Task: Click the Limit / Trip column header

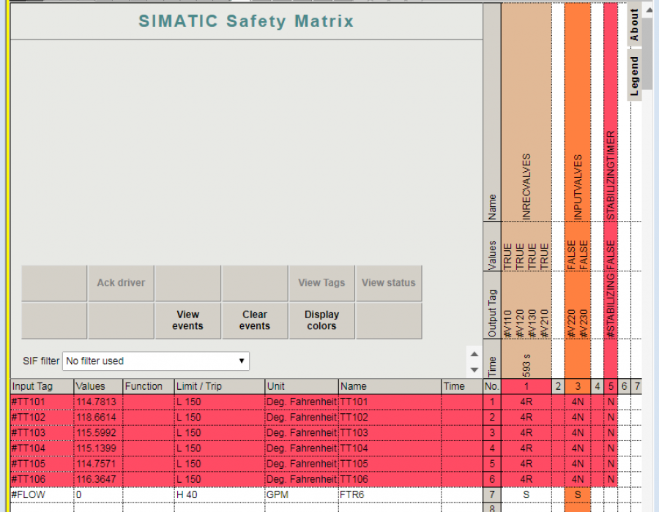Action: pos(220,386)
